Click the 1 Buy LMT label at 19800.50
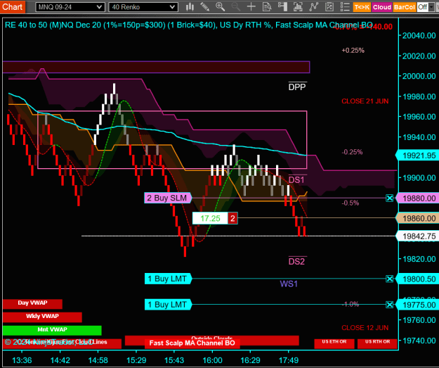 pos(168,279)
